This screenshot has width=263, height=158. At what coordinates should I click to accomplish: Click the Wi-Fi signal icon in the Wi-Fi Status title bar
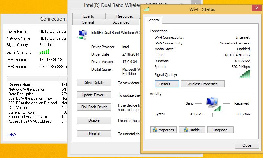146,9
